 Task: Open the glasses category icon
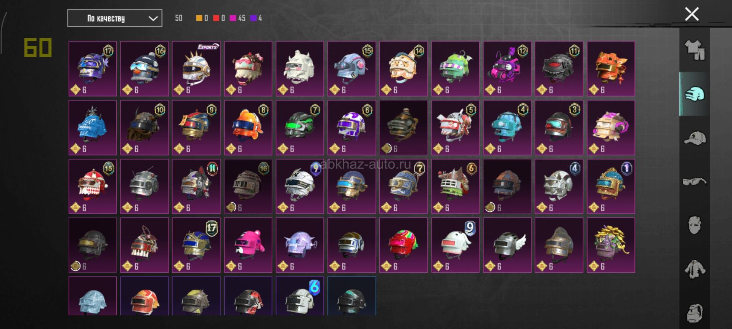[x=695, y=182]
